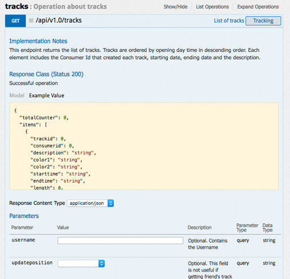This screenshot has height=279, width=290.
Task: Click the "endtime" line in JSON
Action: click(57, 181)
